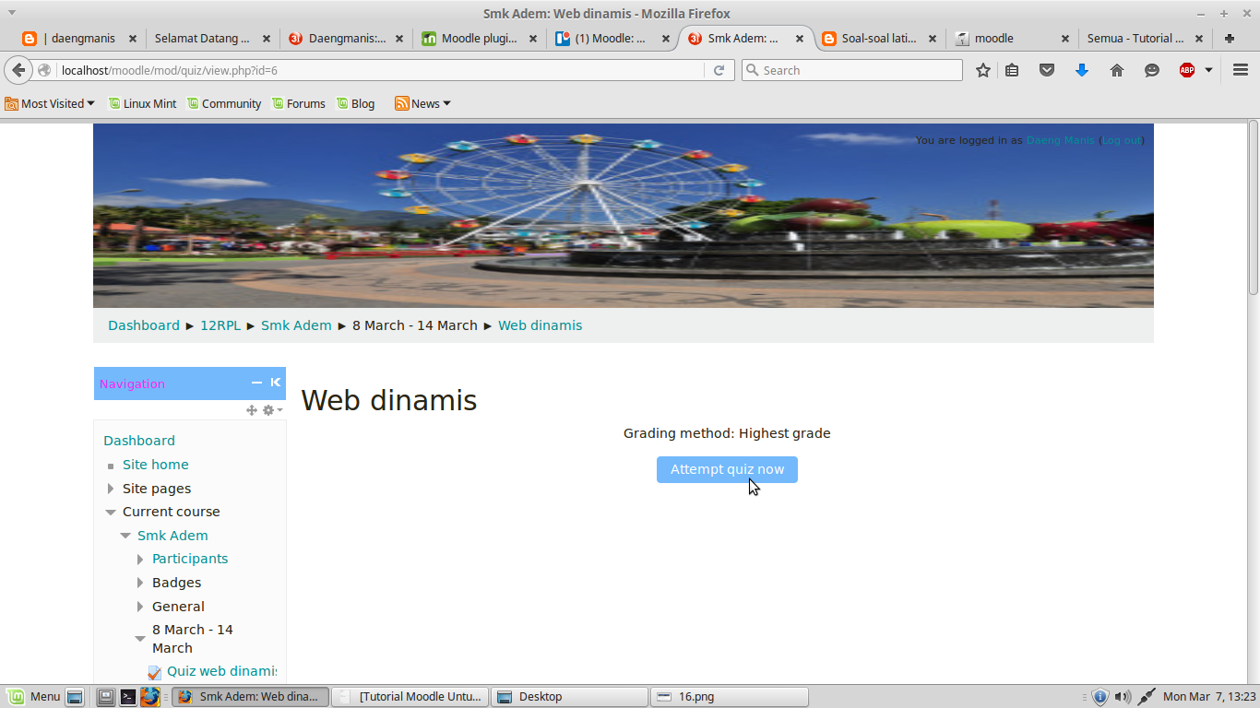Click the Adblock Plus ABP icon
Screen dimensions: 1260x708
[1187, 70]
